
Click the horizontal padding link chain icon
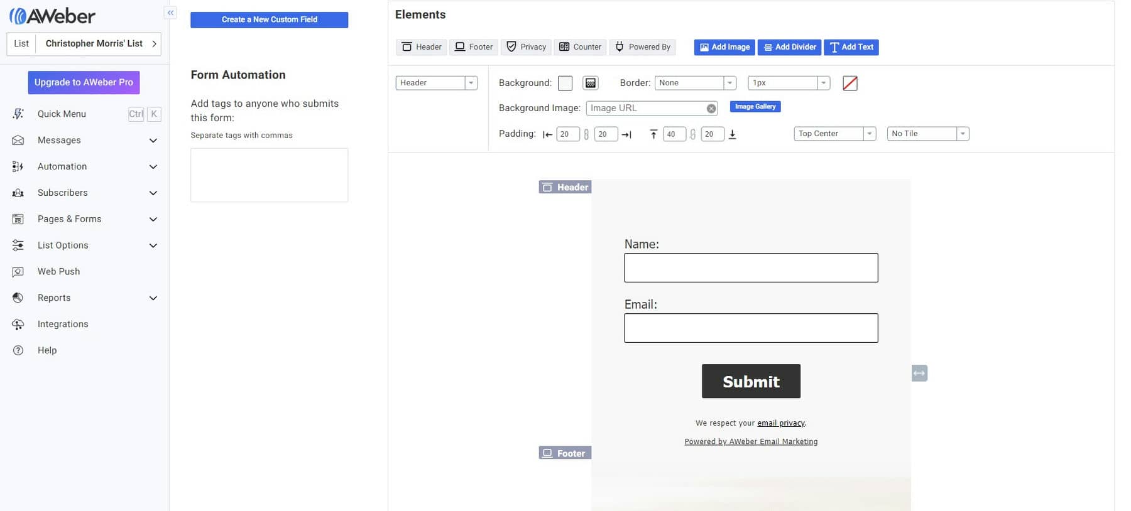pyautogui.click(x=586, y=134)
